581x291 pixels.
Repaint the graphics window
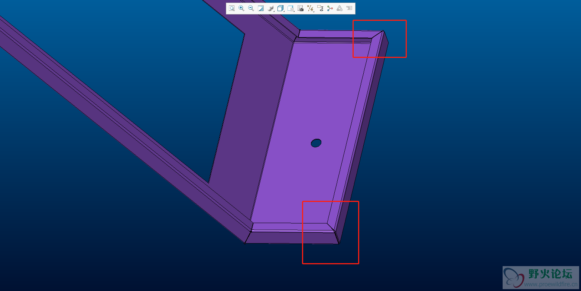[261, 8]
